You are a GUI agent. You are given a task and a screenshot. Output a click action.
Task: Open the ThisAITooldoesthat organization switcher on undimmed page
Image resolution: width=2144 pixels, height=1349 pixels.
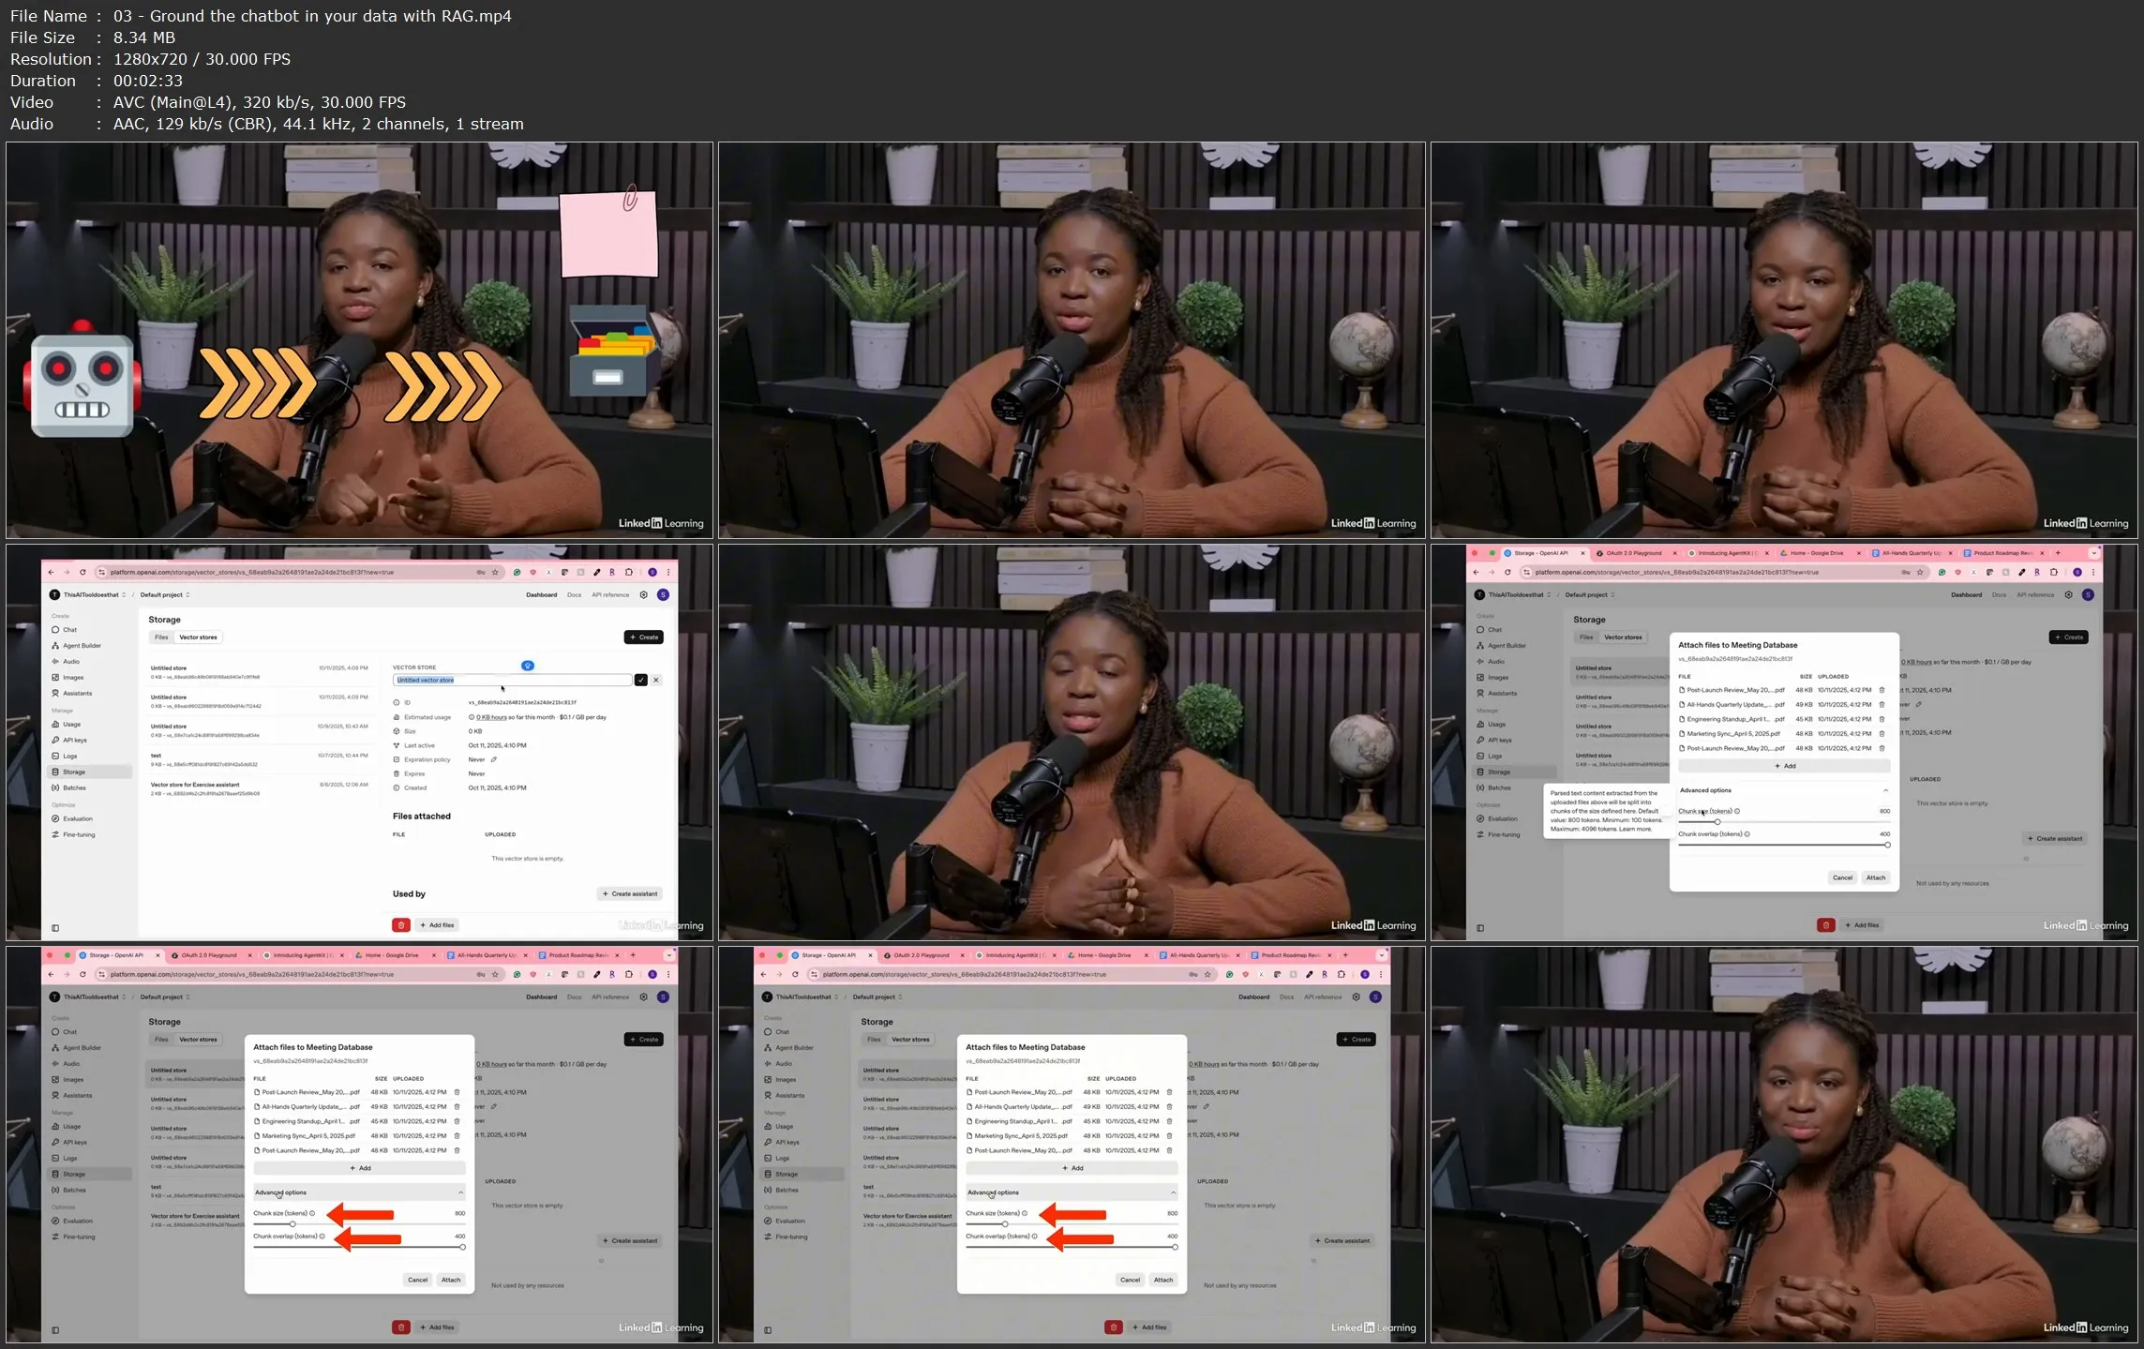coord(91,594)
